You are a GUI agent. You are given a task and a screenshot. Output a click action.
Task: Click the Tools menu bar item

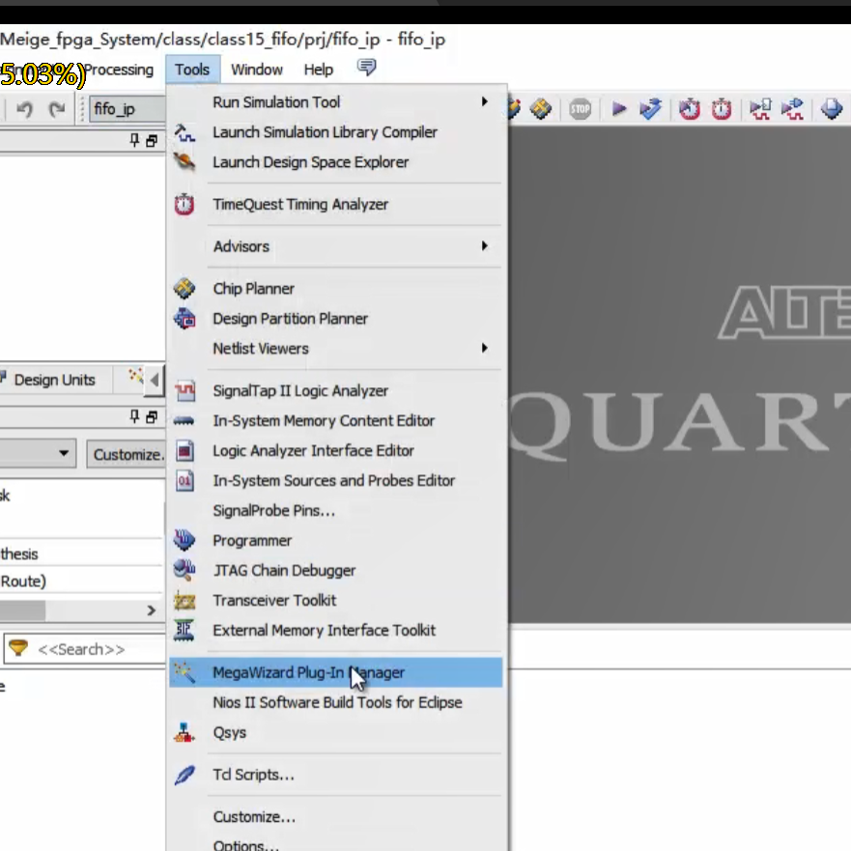192,70
